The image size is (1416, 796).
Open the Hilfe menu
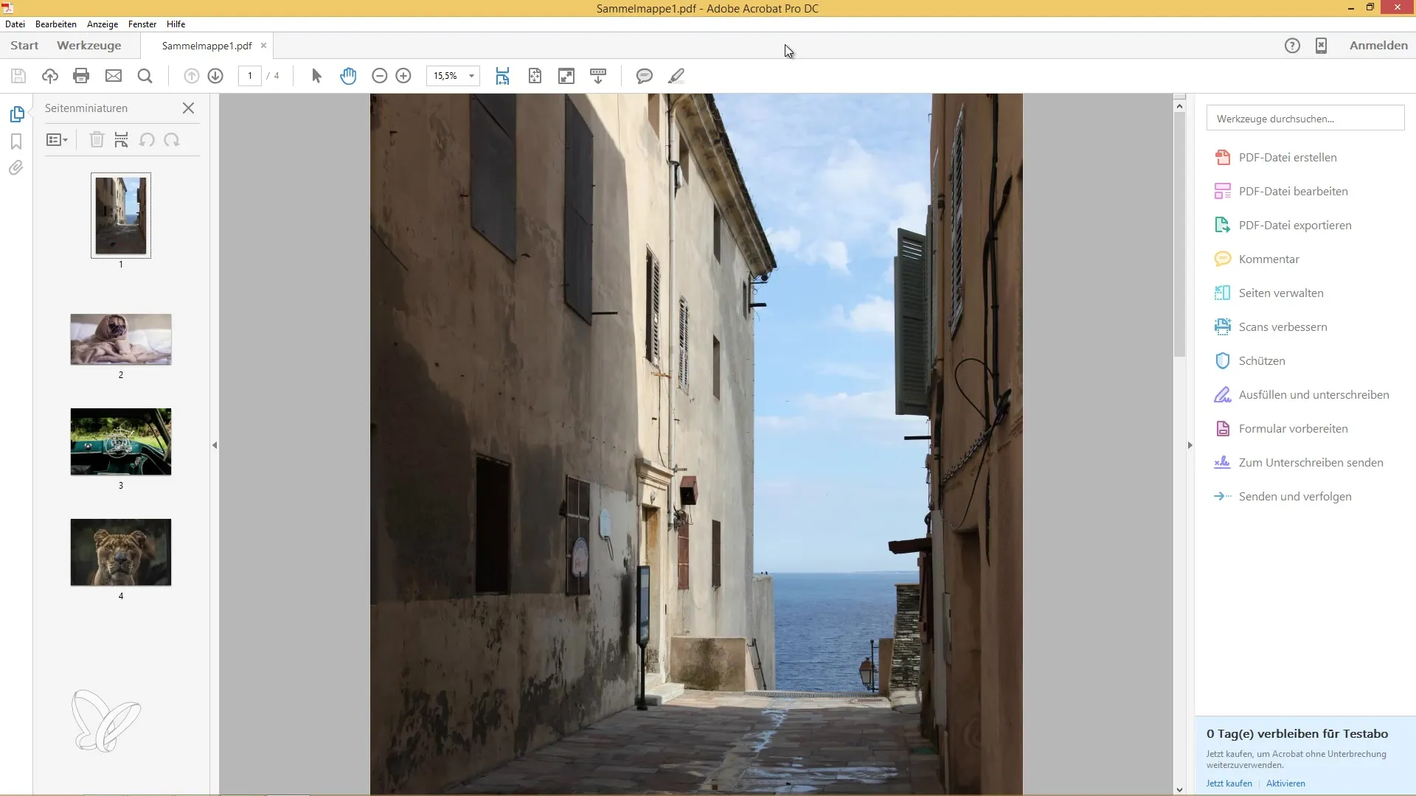coord(176,24)
